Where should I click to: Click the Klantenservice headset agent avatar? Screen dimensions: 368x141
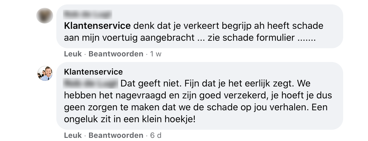coord(45,74)
